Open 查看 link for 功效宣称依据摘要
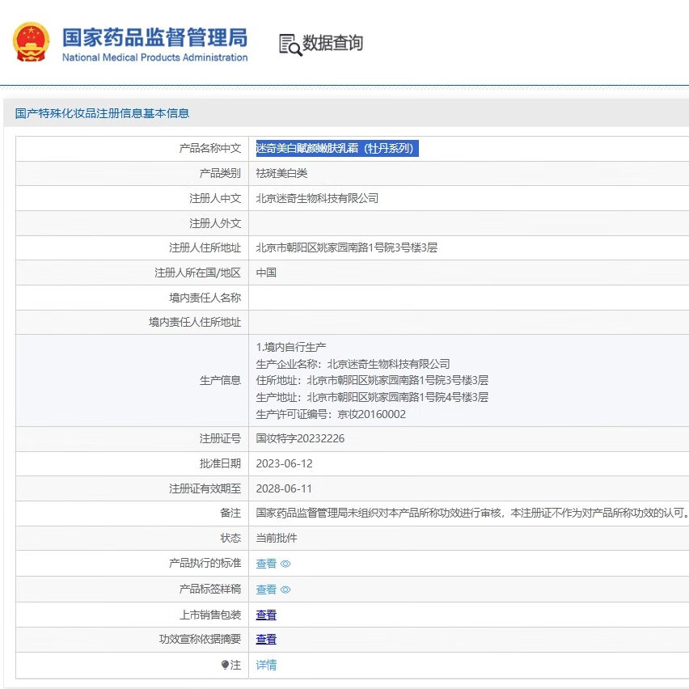The height and width of the screenshot is (689, 689). click(x=266, y=640)
